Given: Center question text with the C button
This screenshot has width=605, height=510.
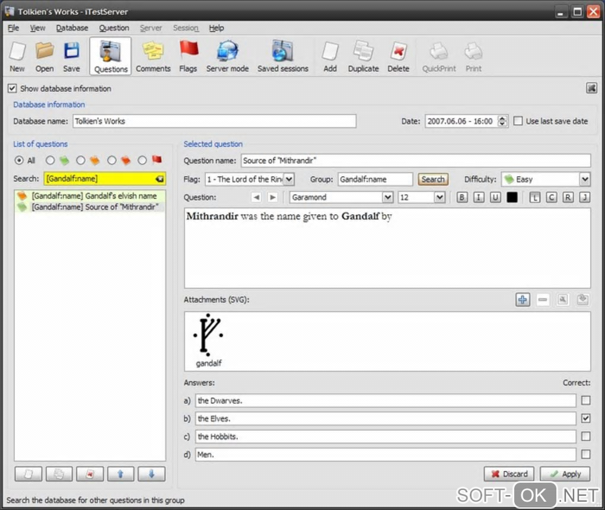Looking at the screenshot, I should (x=552, y=197).
